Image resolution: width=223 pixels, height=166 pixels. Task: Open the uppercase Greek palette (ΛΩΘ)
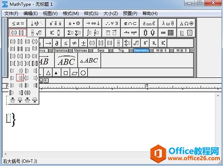point(186,23)
